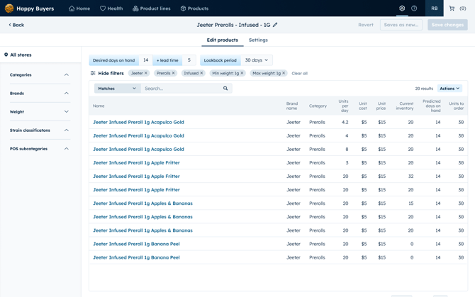Screen dimensions: 475x297
Task: Click the product search input field
Action: pos(181,89)
